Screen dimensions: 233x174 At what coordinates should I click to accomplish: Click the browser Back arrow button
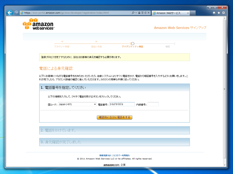click(10, 13)
